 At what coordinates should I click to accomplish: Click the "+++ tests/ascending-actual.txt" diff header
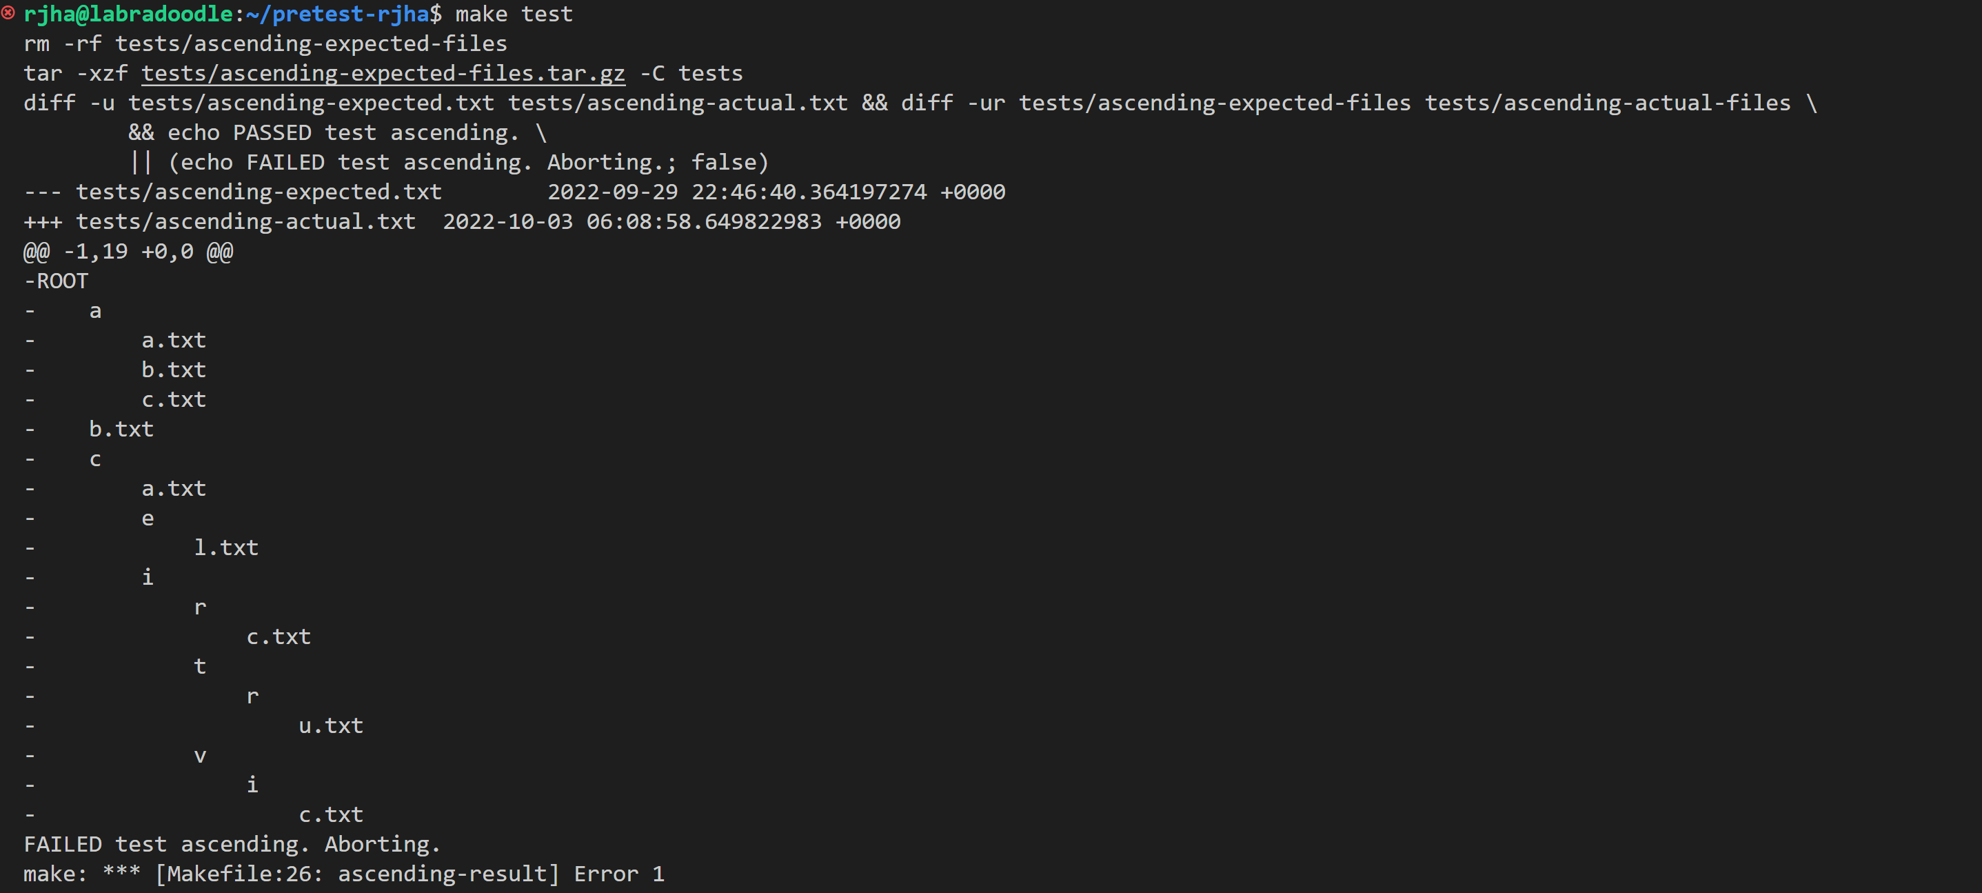[219, 222]
